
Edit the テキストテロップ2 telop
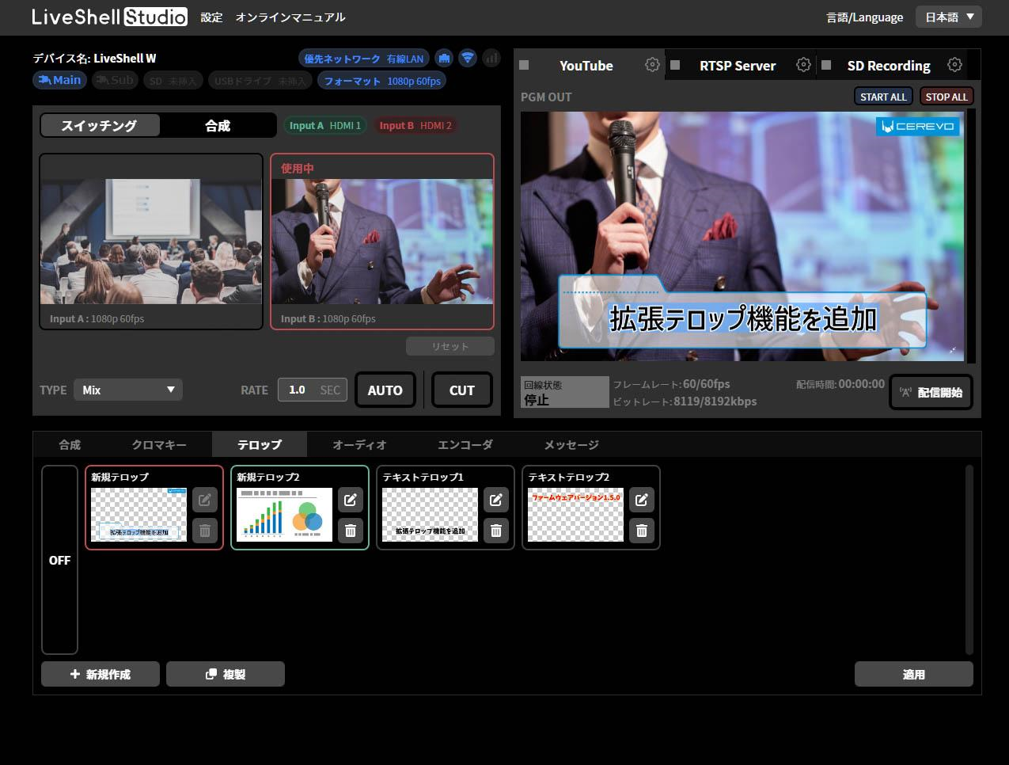click(642, 500)
